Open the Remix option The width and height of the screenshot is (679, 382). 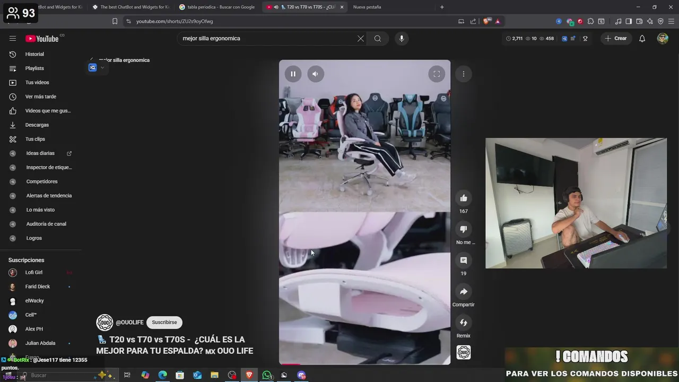click(464, 323)
